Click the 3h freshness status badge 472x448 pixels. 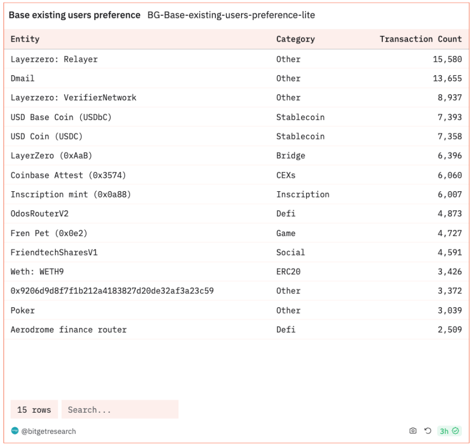click(x=449, y=431)
